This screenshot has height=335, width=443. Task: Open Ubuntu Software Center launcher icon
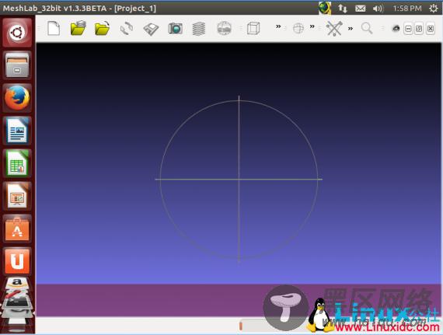pos(17,229)
